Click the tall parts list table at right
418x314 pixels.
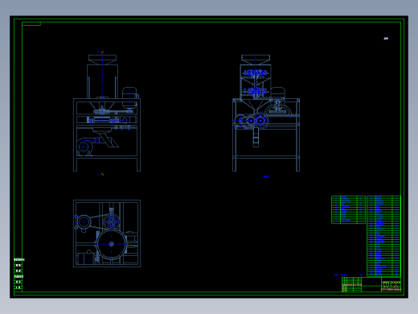pyautogui.click(x=383, y=236)
